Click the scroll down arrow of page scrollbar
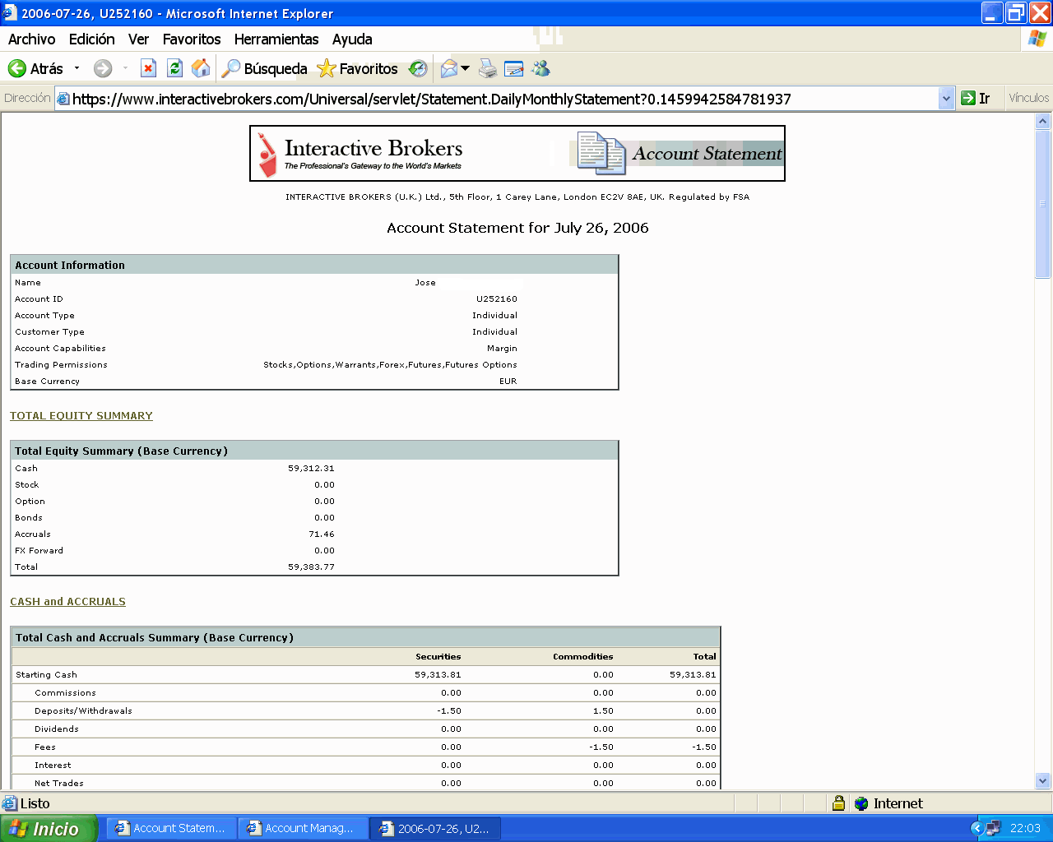Image resolution: width=1053 pixels, height=842 pixels. pos(1042,780)
